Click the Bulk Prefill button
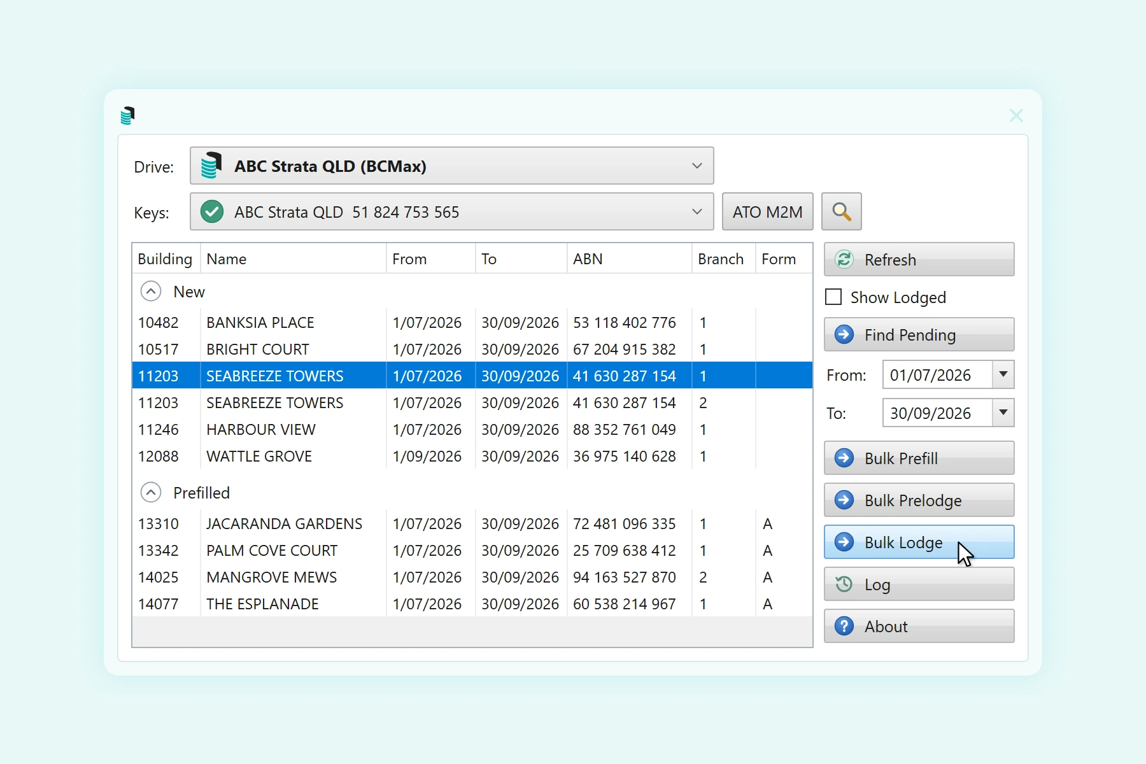 pyautogui.click(x=919, y=458)
